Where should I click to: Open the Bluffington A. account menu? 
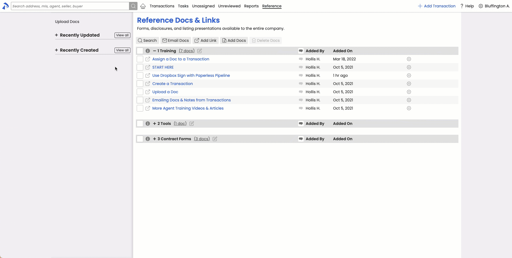494,6
